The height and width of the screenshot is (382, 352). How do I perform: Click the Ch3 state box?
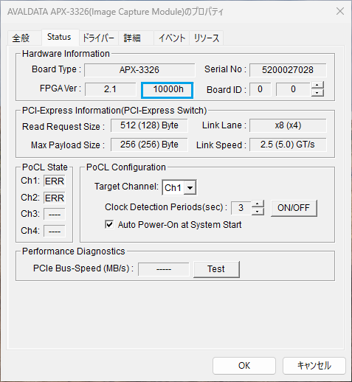(55, 215)
